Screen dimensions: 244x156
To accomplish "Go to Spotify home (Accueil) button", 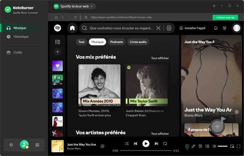I will click(x=73, y=28).
